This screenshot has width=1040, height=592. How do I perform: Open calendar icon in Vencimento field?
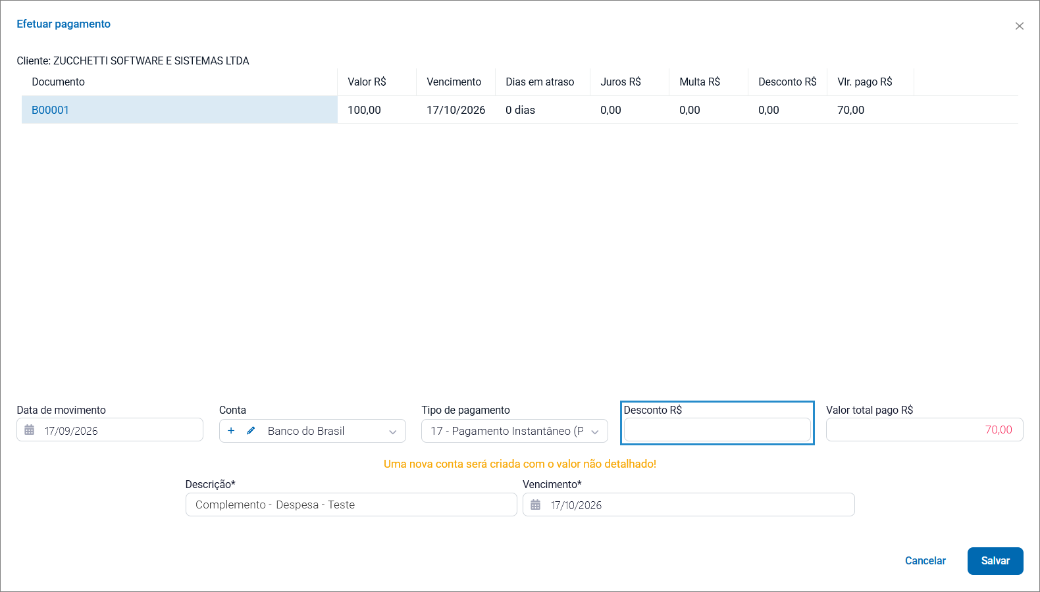(536, 505)
